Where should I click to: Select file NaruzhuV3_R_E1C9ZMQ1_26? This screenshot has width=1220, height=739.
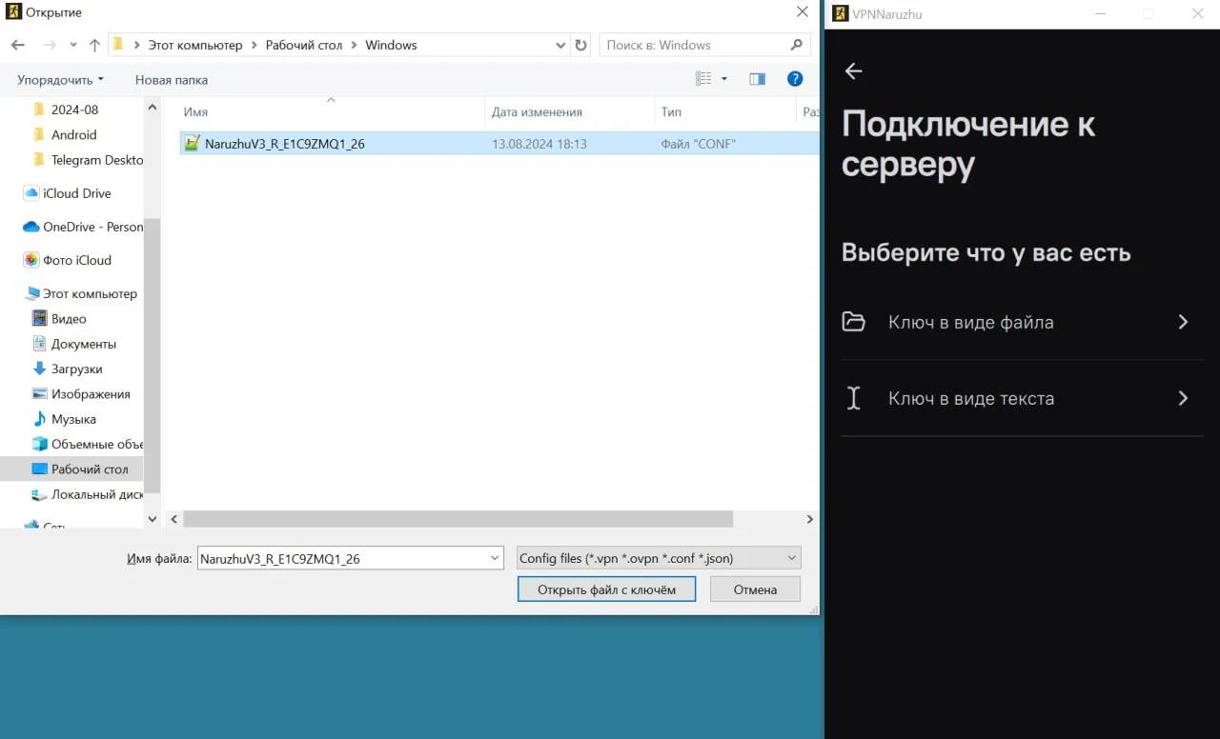tap(284, 144)
